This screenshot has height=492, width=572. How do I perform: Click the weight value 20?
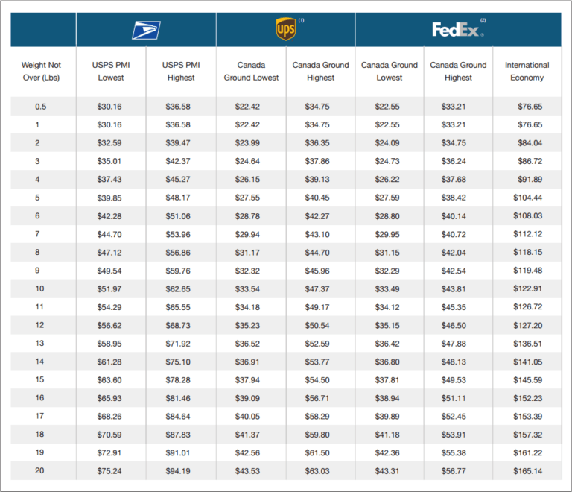(x=39, y=471)
